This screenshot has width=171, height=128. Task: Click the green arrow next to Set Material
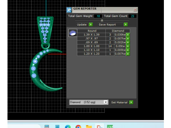131,102
